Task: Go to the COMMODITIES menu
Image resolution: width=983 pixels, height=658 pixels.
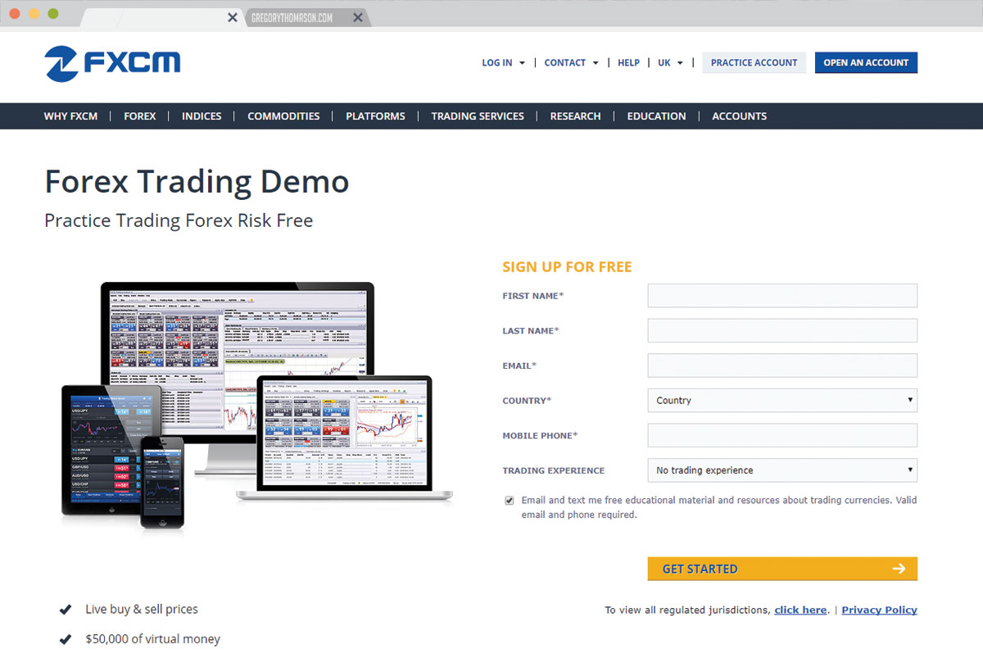Action: pyautogui.click(x=283, y=116)
